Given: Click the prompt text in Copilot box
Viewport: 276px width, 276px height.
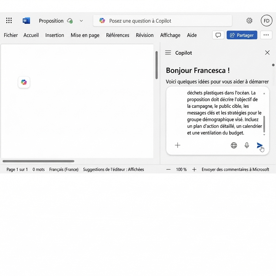Looking at the screenshot, I should 225,113.
